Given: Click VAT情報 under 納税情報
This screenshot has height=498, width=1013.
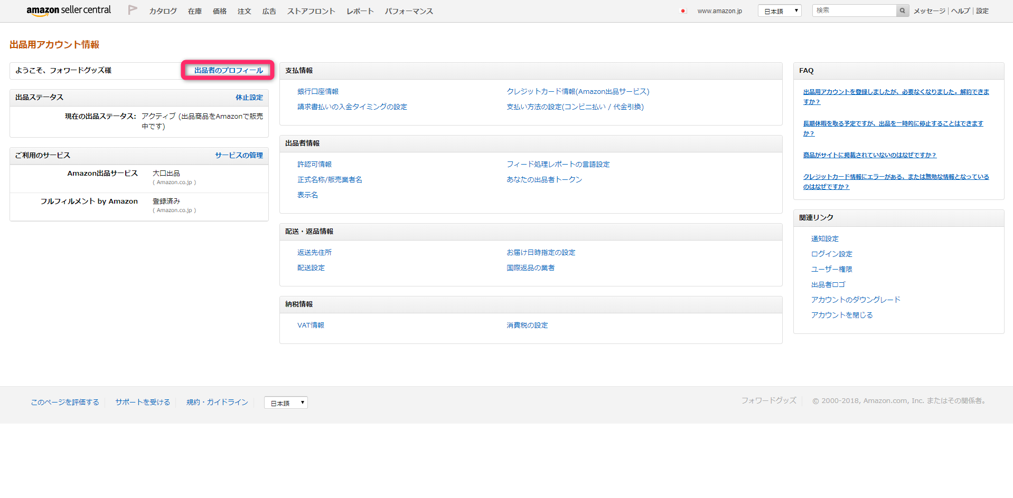Looking at the screenshot, I should click(x=311, y=325).
